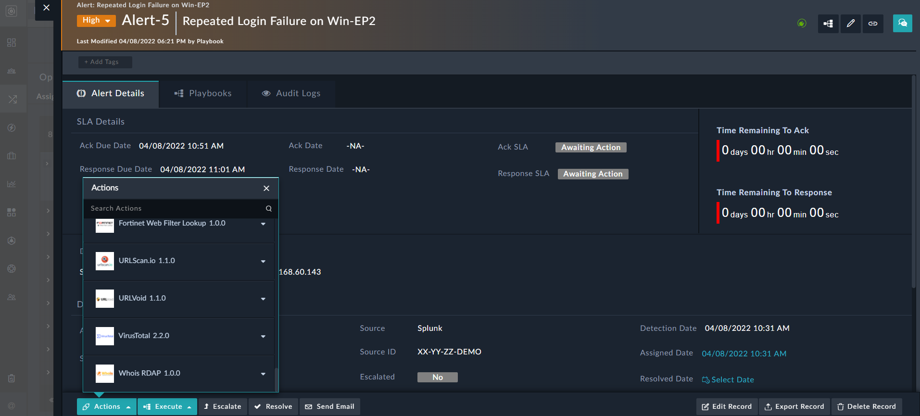Click the Send Email button
The image size is (920, 416).
click(330, 406)
